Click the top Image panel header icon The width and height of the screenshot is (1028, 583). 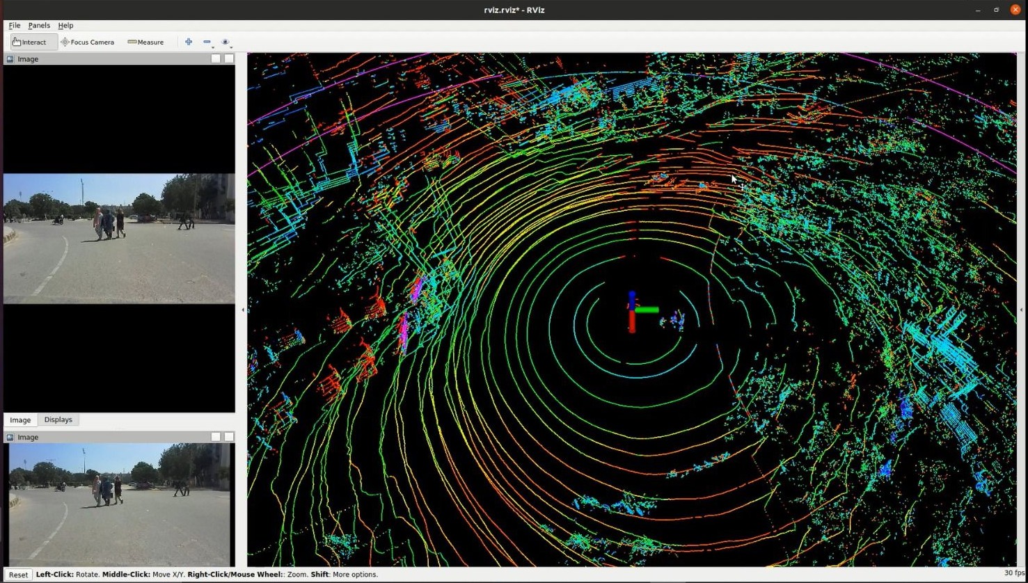click(9, 58)
